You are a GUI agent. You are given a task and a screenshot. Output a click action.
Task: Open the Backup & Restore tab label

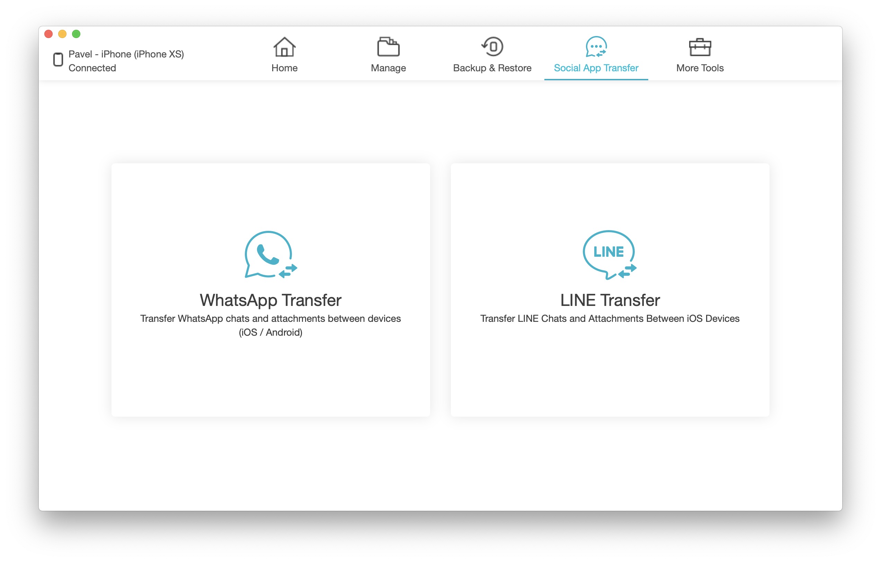point(492,68)
